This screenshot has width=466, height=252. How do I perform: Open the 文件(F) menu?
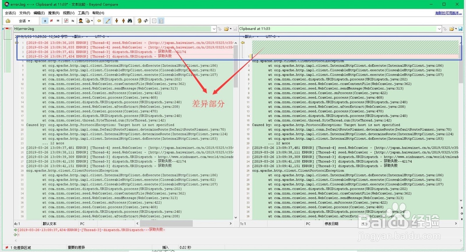coord(25,13)
